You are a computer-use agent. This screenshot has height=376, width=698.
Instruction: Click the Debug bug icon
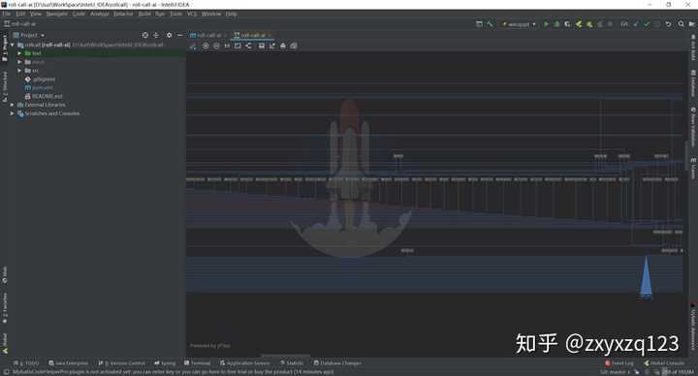pos(556,24)
